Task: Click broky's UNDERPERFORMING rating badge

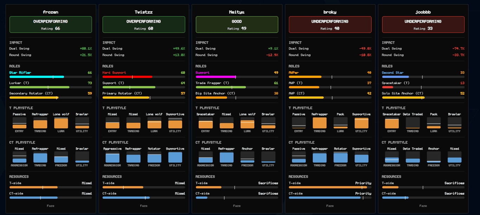Action: tap(330, 25)
